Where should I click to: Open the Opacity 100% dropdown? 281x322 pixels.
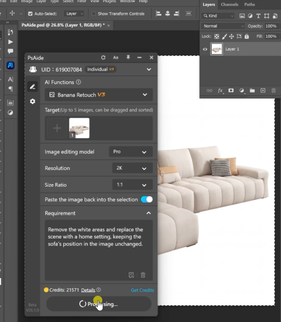[x=272, y=26]
